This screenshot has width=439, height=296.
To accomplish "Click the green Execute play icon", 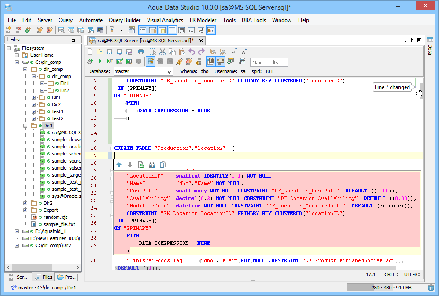I will [100, 61].
